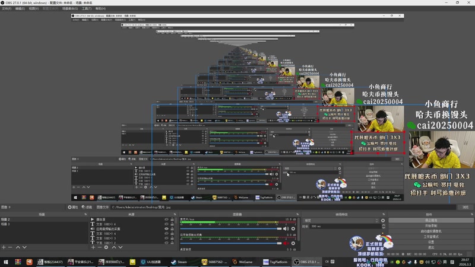Click the 300 ms duration field

point(345,227)
